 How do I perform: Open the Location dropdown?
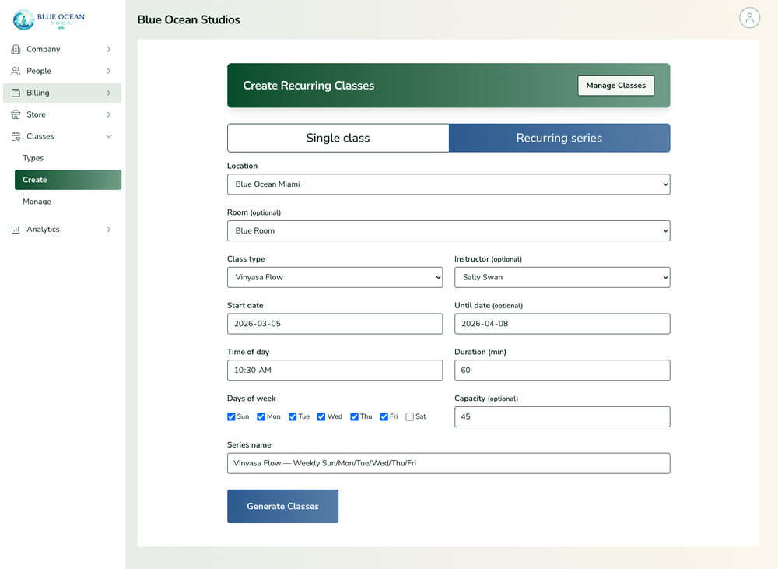(x=449, y=184)
